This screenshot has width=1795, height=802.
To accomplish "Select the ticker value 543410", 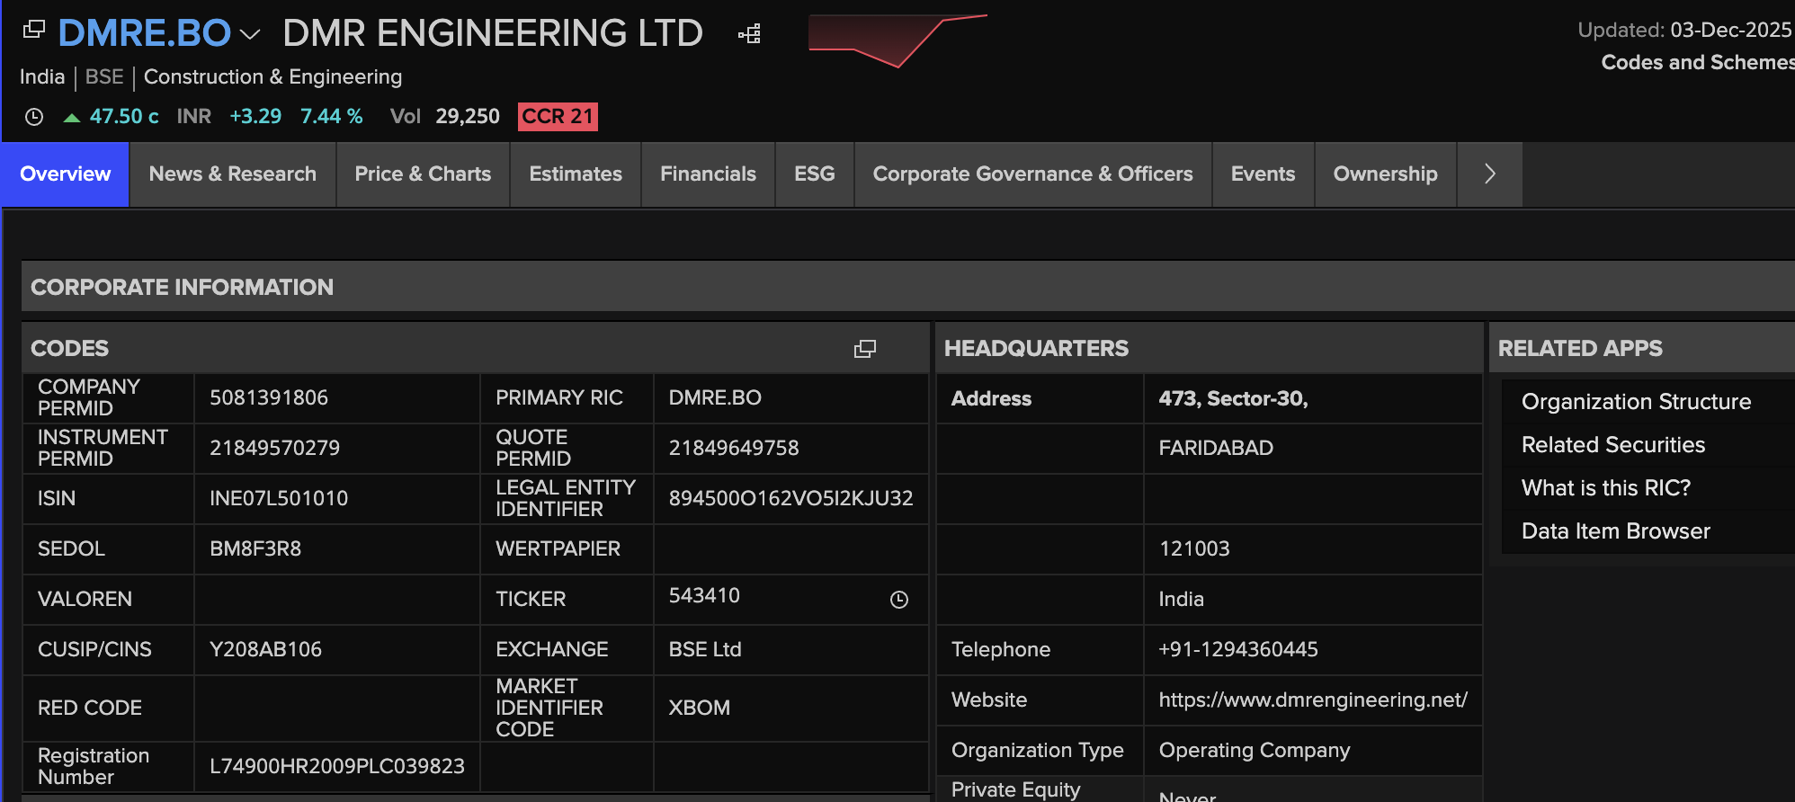I will pos(704,596).
